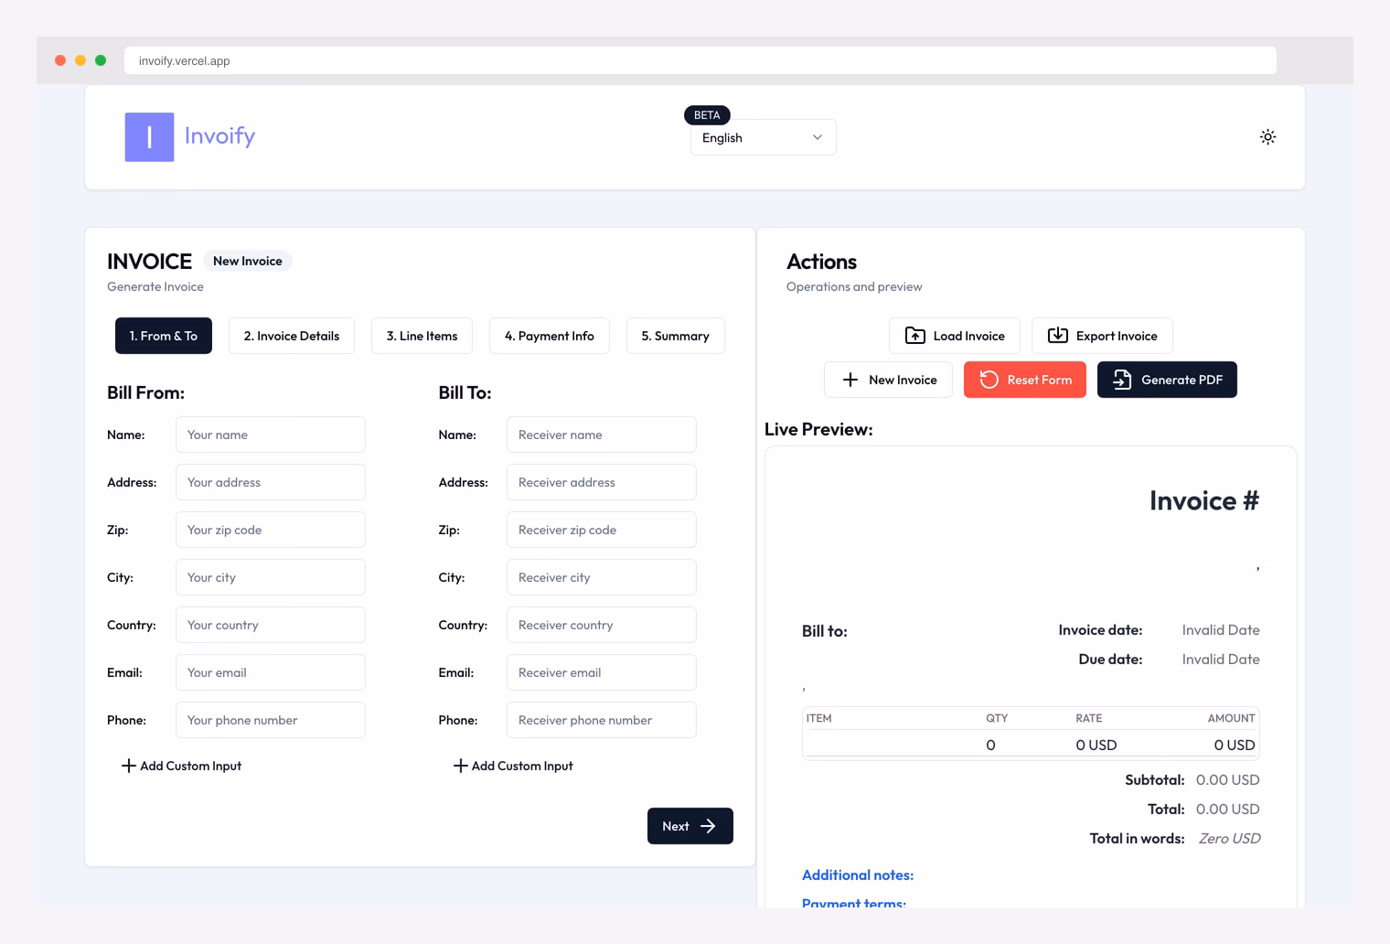Select the 1. From & To tab
This screenshot has width=1390, height=944.
coord(164,336)
